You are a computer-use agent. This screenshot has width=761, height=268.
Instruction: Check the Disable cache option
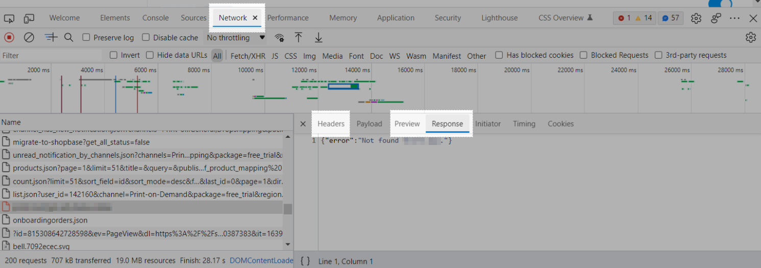coord(146,37)
